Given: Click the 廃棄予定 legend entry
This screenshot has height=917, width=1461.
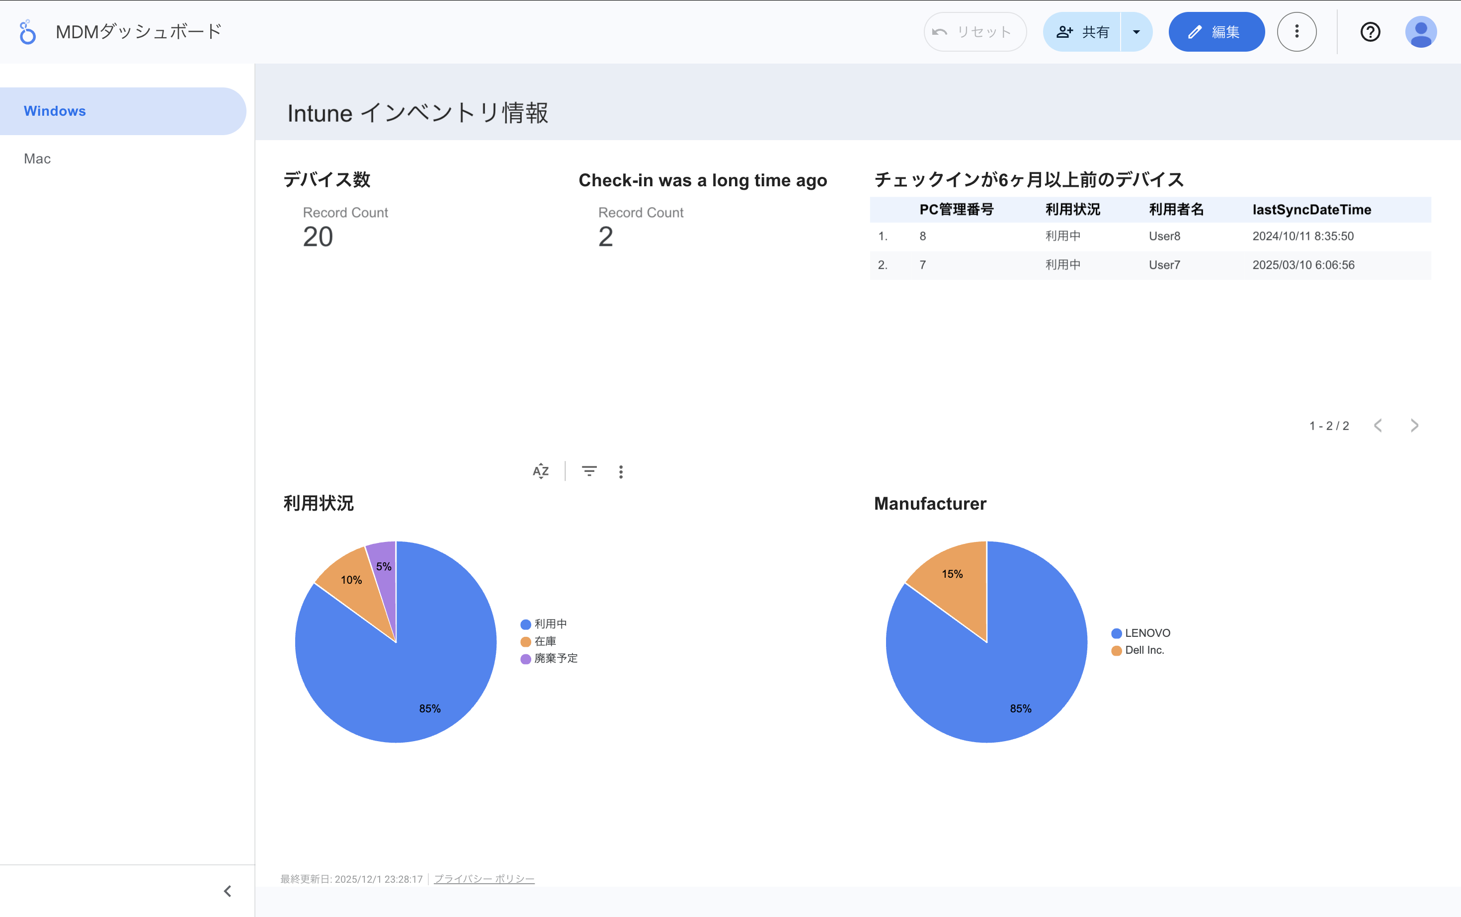Looking at the screenshot, I should pyautogui.click(x=549, y=658).
